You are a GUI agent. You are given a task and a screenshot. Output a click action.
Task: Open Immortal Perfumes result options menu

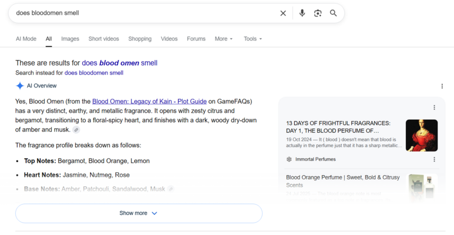pyautogui.click(x=434, y=159)
